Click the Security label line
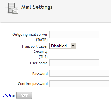The width and height of the screenshot is (111, 102). tap(41, 52)
